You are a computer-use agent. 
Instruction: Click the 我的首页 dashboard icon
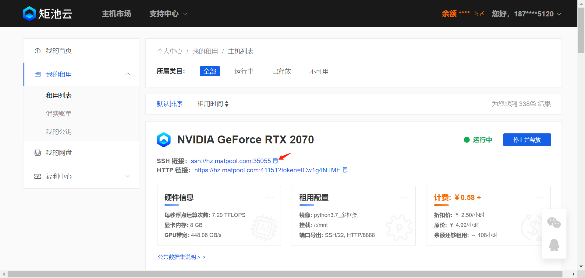(37, 51)
